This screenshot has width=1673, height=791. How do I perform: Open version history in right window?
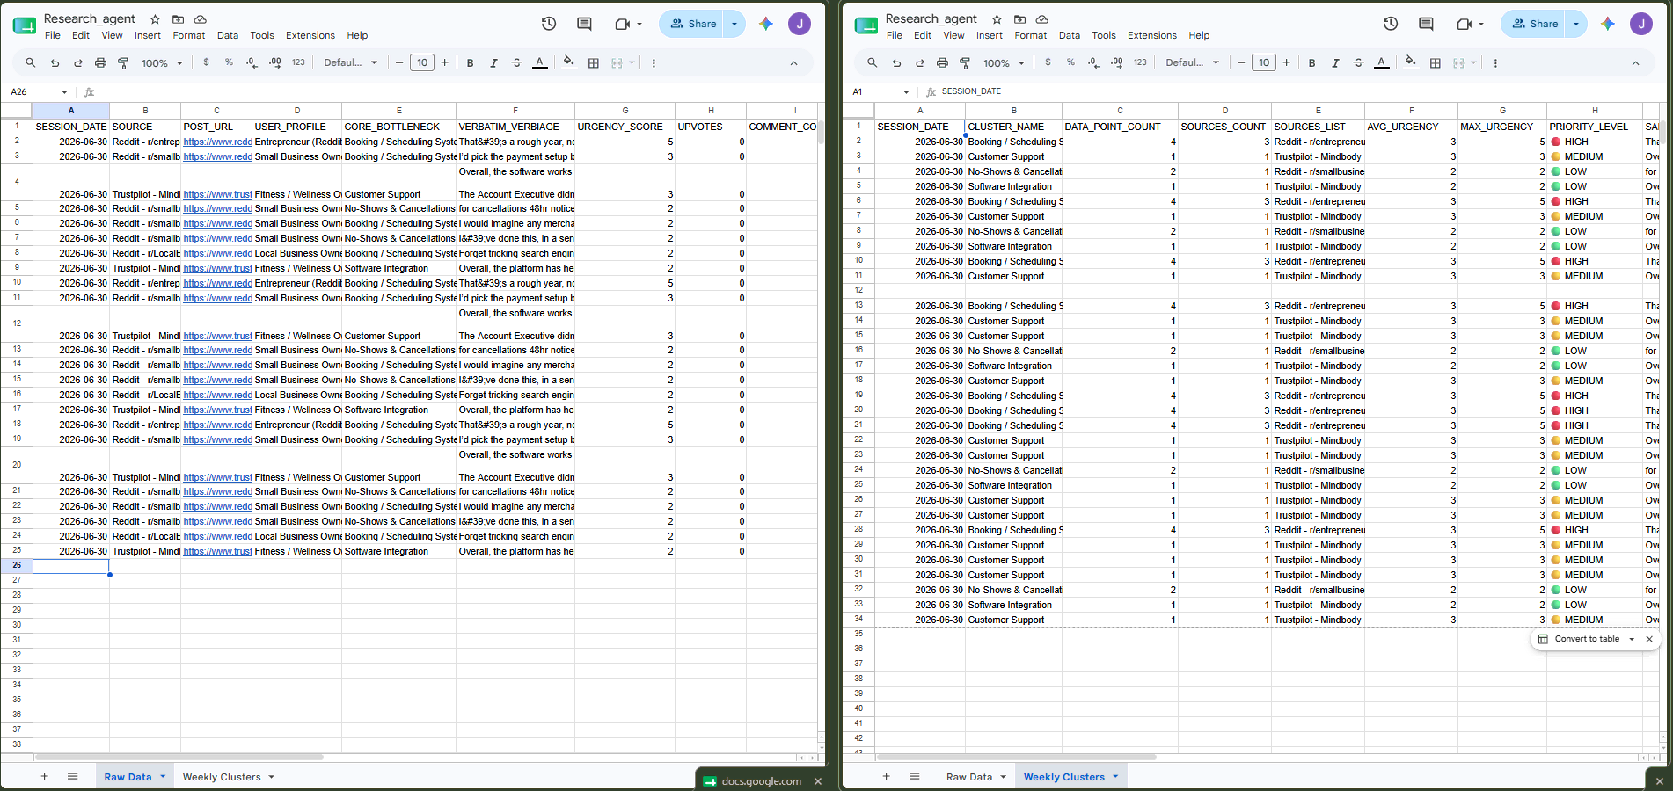tap(1391, 24)
